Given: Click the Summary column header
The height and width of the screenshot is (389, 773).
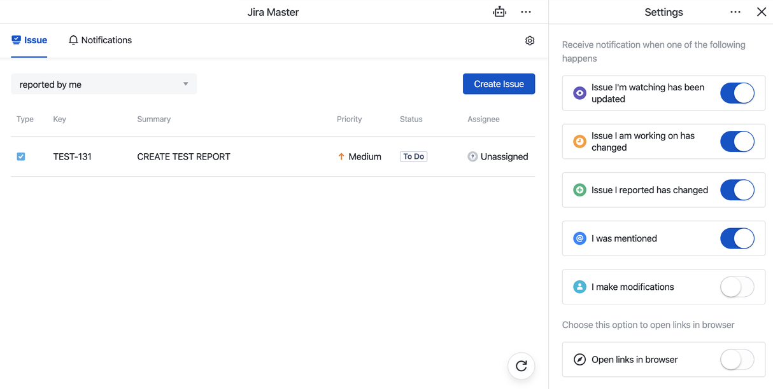Looking at the screenshot, I should 153,119.
